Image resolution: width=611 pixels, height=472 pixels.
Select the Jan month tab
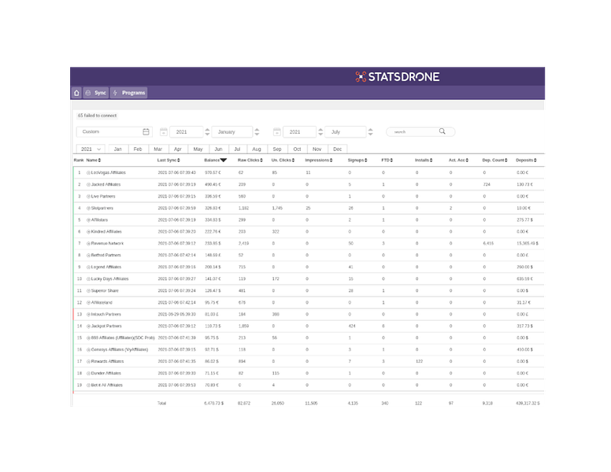tap(117, 149)
